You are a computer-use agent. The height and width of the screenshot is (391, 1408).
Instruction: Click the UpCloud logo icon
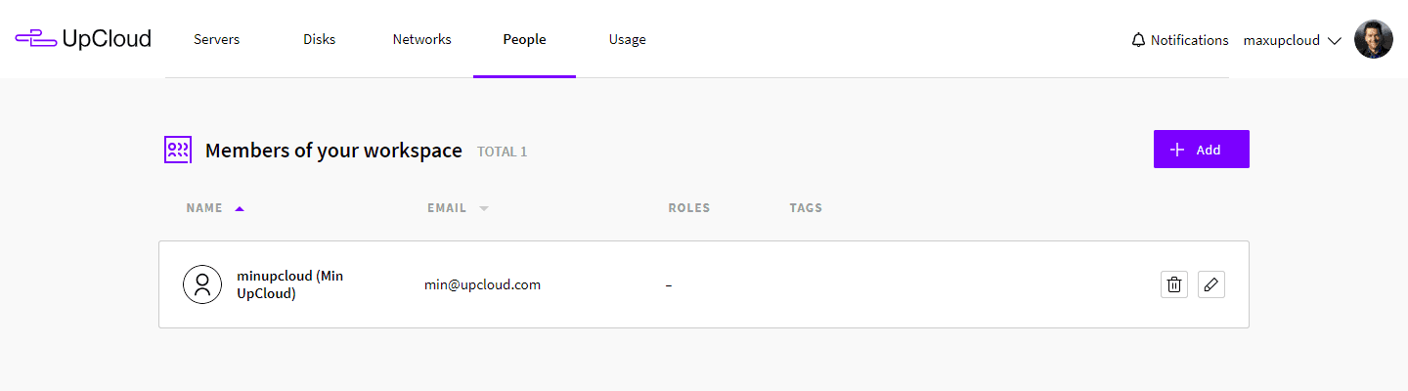coord(35,39)
